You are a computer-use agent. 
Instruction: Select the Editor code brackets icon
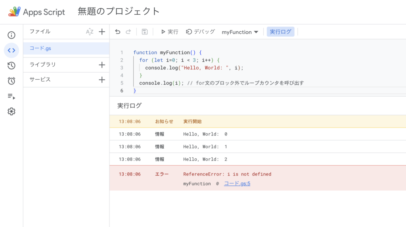click(11, 50)
